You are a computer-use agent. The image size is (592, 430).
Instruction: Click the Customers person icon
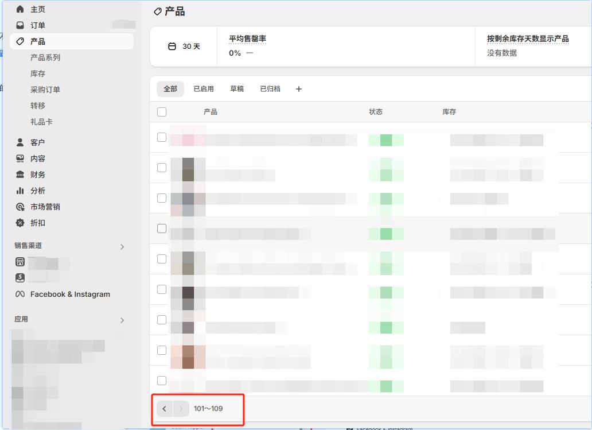coord(20,142)
